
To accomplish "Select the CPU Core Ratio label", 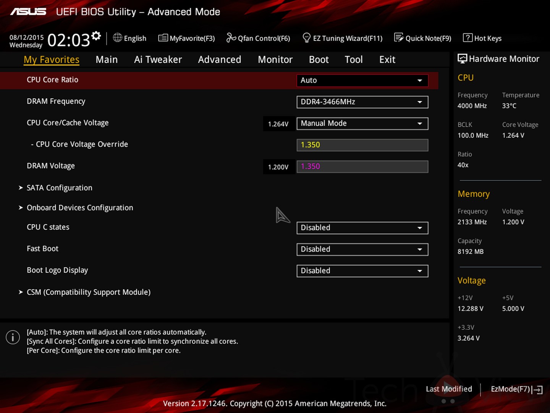I will pyautogui.click(x=52, y=80).
